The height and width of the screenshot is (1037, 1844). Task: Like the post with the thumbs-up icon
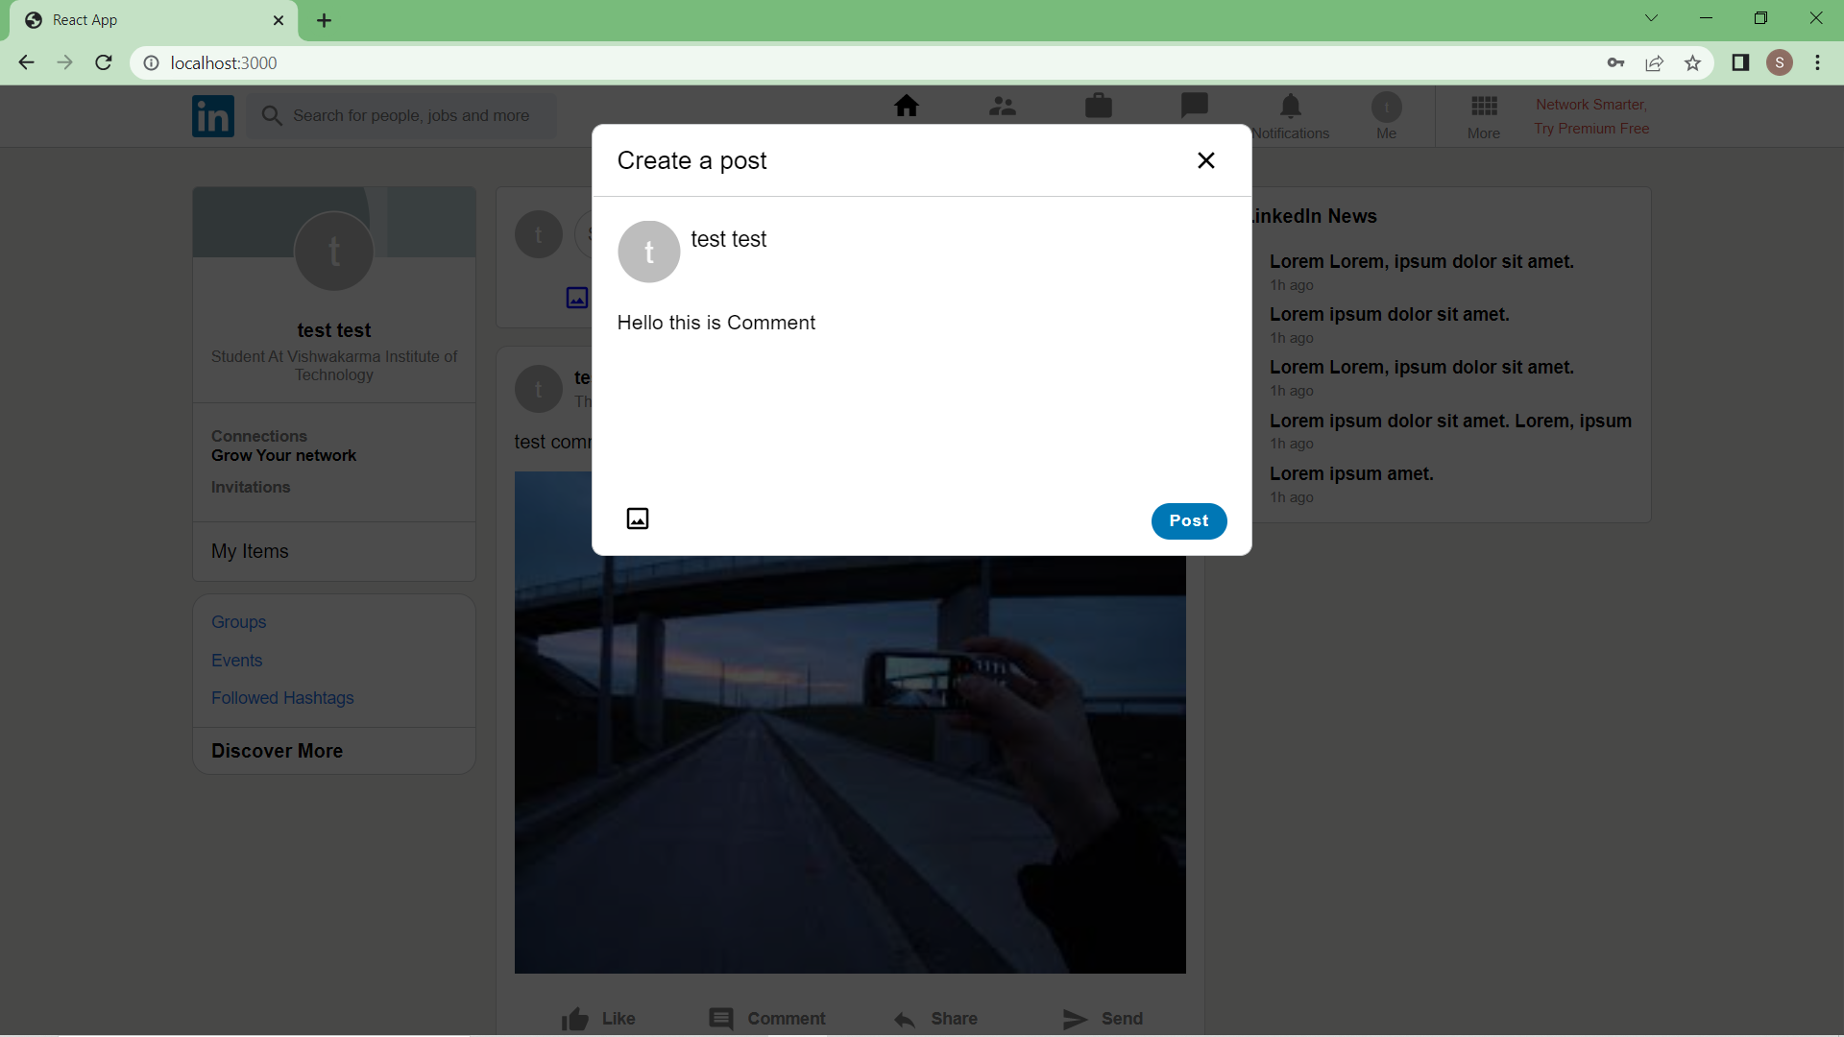pyautogui.click(x=573, y=1019)
